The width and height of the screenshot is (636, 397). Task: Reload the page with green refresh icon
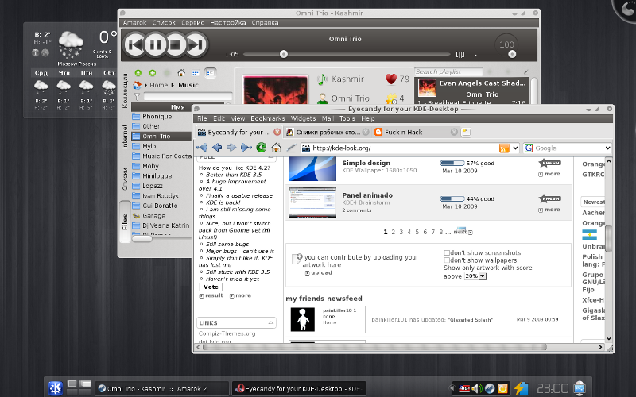coord(262,148)
